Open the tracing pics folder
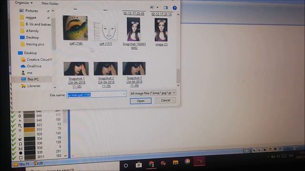Image resolution: width=305 pixels, height=171 pixels. pos(35,44)
